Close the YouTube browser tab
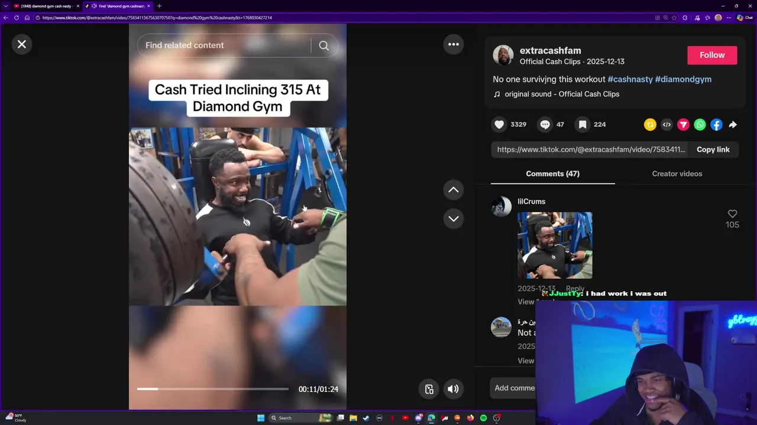Viewport: 757px width, 425px height. tap(77, 6)
